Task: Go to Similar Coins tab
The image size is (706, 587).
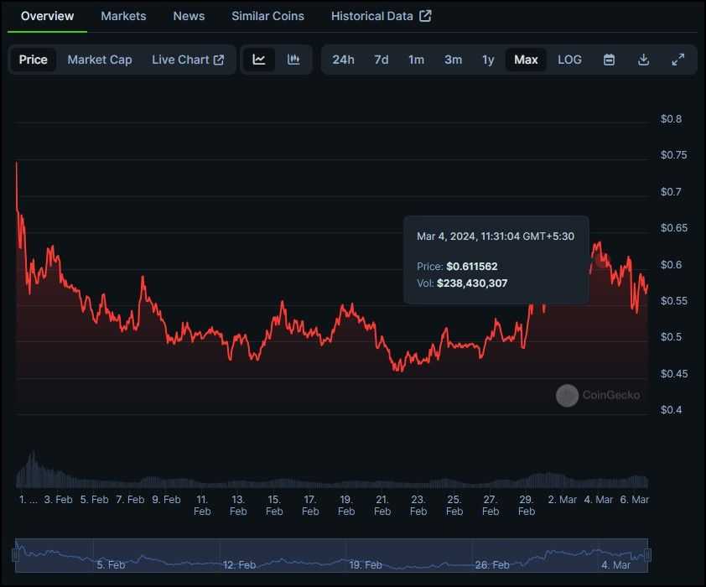Action: pyautogui.click(x=267, y=16)
